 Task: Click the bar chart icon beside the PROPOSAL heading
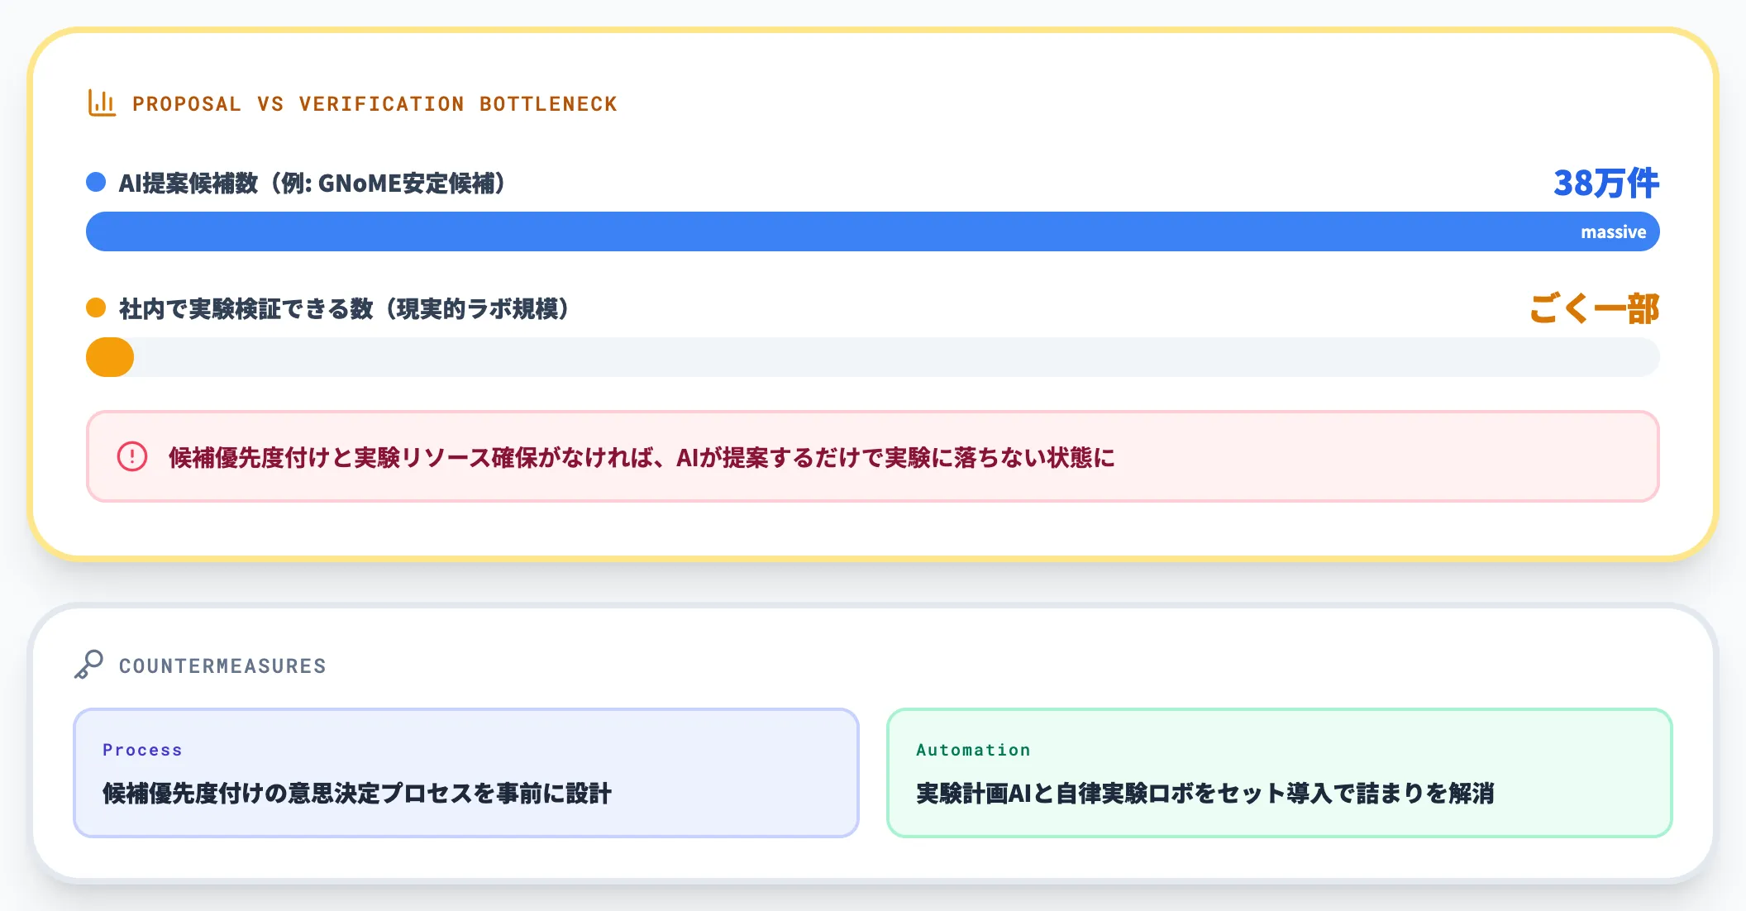pos(102,103)
